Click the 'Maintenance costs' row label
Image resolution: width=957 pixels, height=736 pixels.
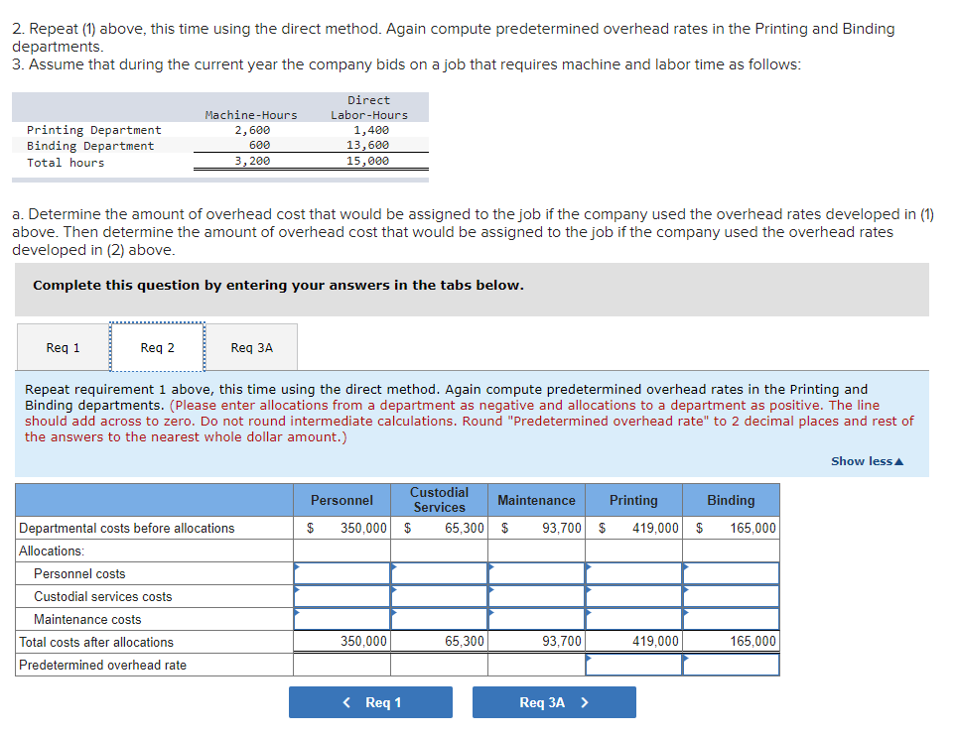click(87, 620)
